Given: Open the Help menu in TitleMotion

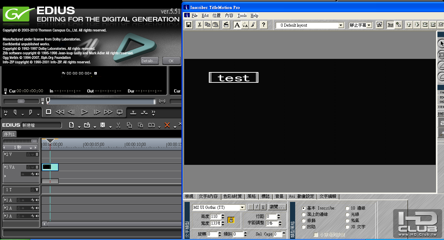Looking at the screenshot, I should pyautogui.click(x=255, y=16).
